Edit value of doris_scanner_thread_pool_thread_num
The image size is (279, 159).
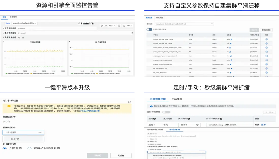pyautogui.click(x=230, y=52)
